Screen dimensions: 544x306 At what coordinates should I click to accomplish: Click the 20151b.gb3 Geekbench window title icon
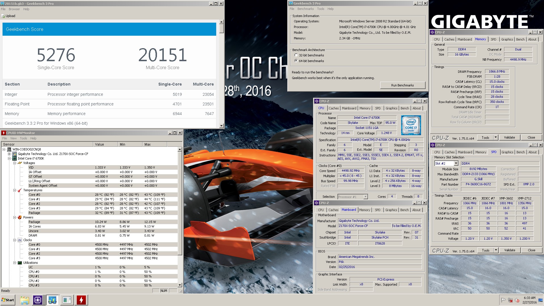coord(3,4)
